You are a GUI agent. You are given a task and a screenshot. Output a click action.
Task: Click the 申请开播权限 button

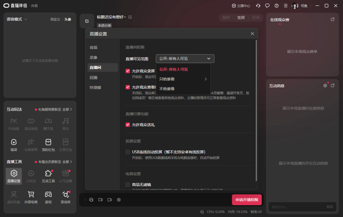(x=247, y=200)
